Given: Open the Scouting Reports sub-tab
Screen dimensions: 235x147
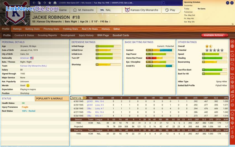Looking at the screenshot, I should point(47,35).
